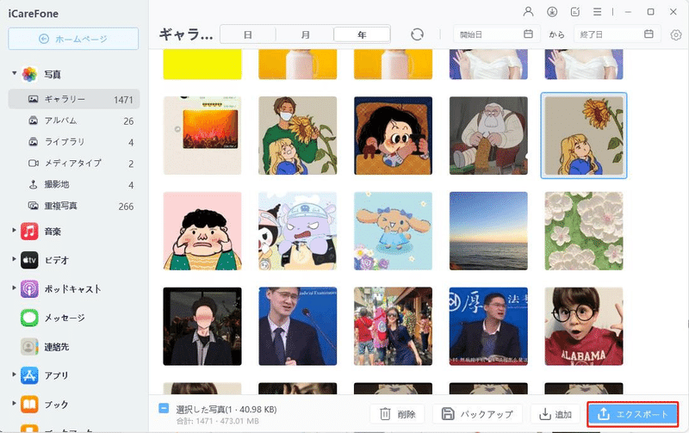Click the feedback note icon
The image size is (689, 433).
coord(574,12)
